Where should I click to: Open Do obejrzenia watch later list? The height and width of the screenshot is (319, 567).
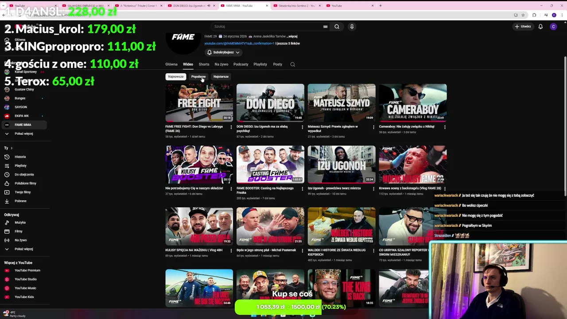tap(23, 175)
